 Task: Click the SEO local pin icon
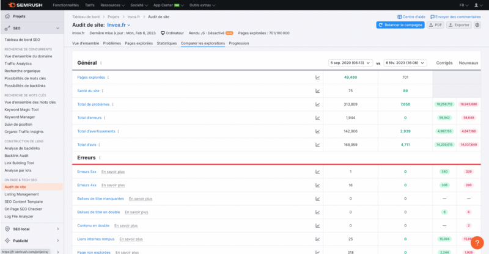[x=7, y=229]
